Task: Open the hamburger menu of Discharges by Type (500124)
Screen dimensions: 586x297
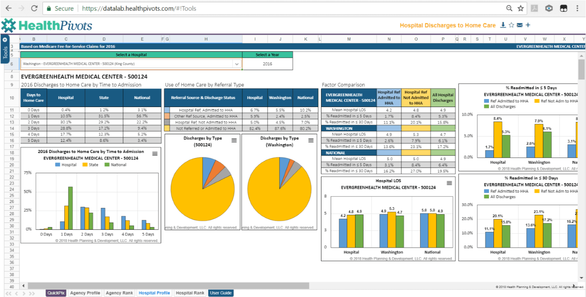Action: 234,140
